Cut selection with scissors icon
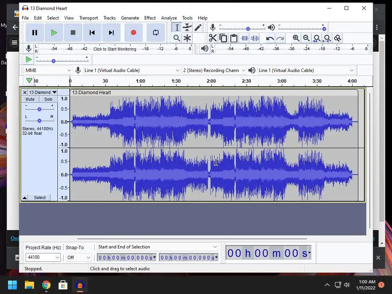This screenshot has width=392, height=294. click(x=213, y=38)
